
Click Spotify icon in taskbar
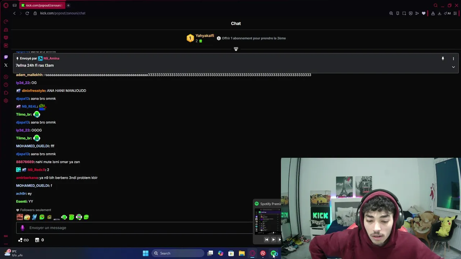273,253
